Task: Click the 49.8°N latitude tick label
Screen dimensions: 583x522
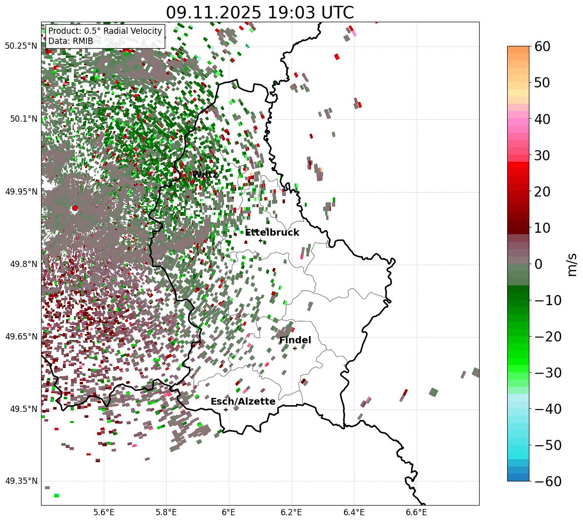Action: tap(23, 264)
